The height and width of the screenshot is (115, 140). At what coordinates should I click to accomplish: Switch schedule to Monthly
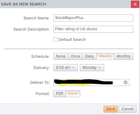124,56
